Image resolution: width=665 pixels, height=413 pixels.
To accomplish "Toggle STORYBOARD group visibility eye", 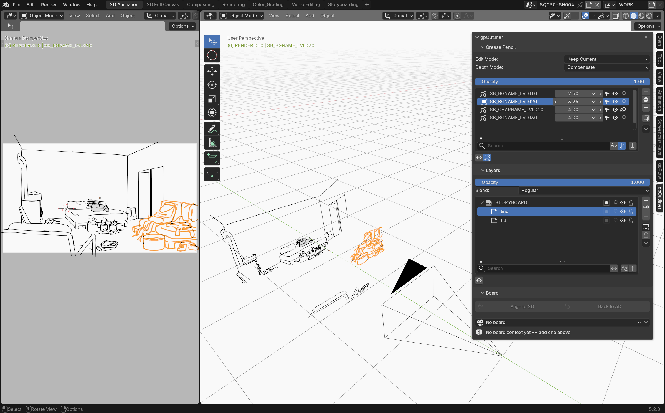I will [623, 202].
